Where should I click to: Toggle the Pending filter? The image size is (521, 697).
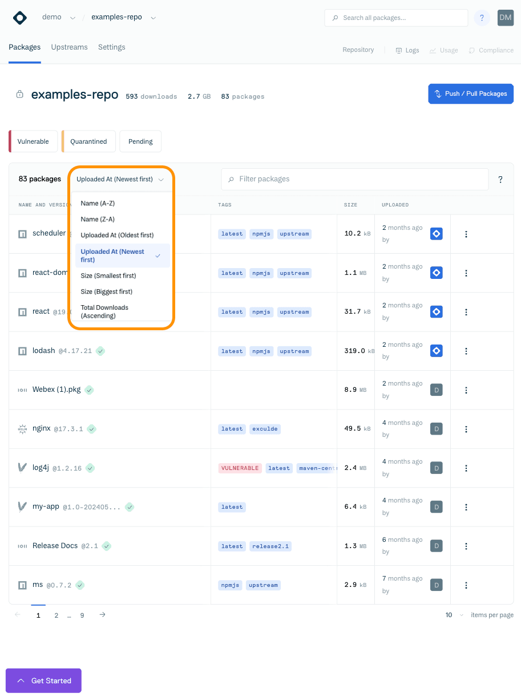pyautogui.click(x=140, y=141)
